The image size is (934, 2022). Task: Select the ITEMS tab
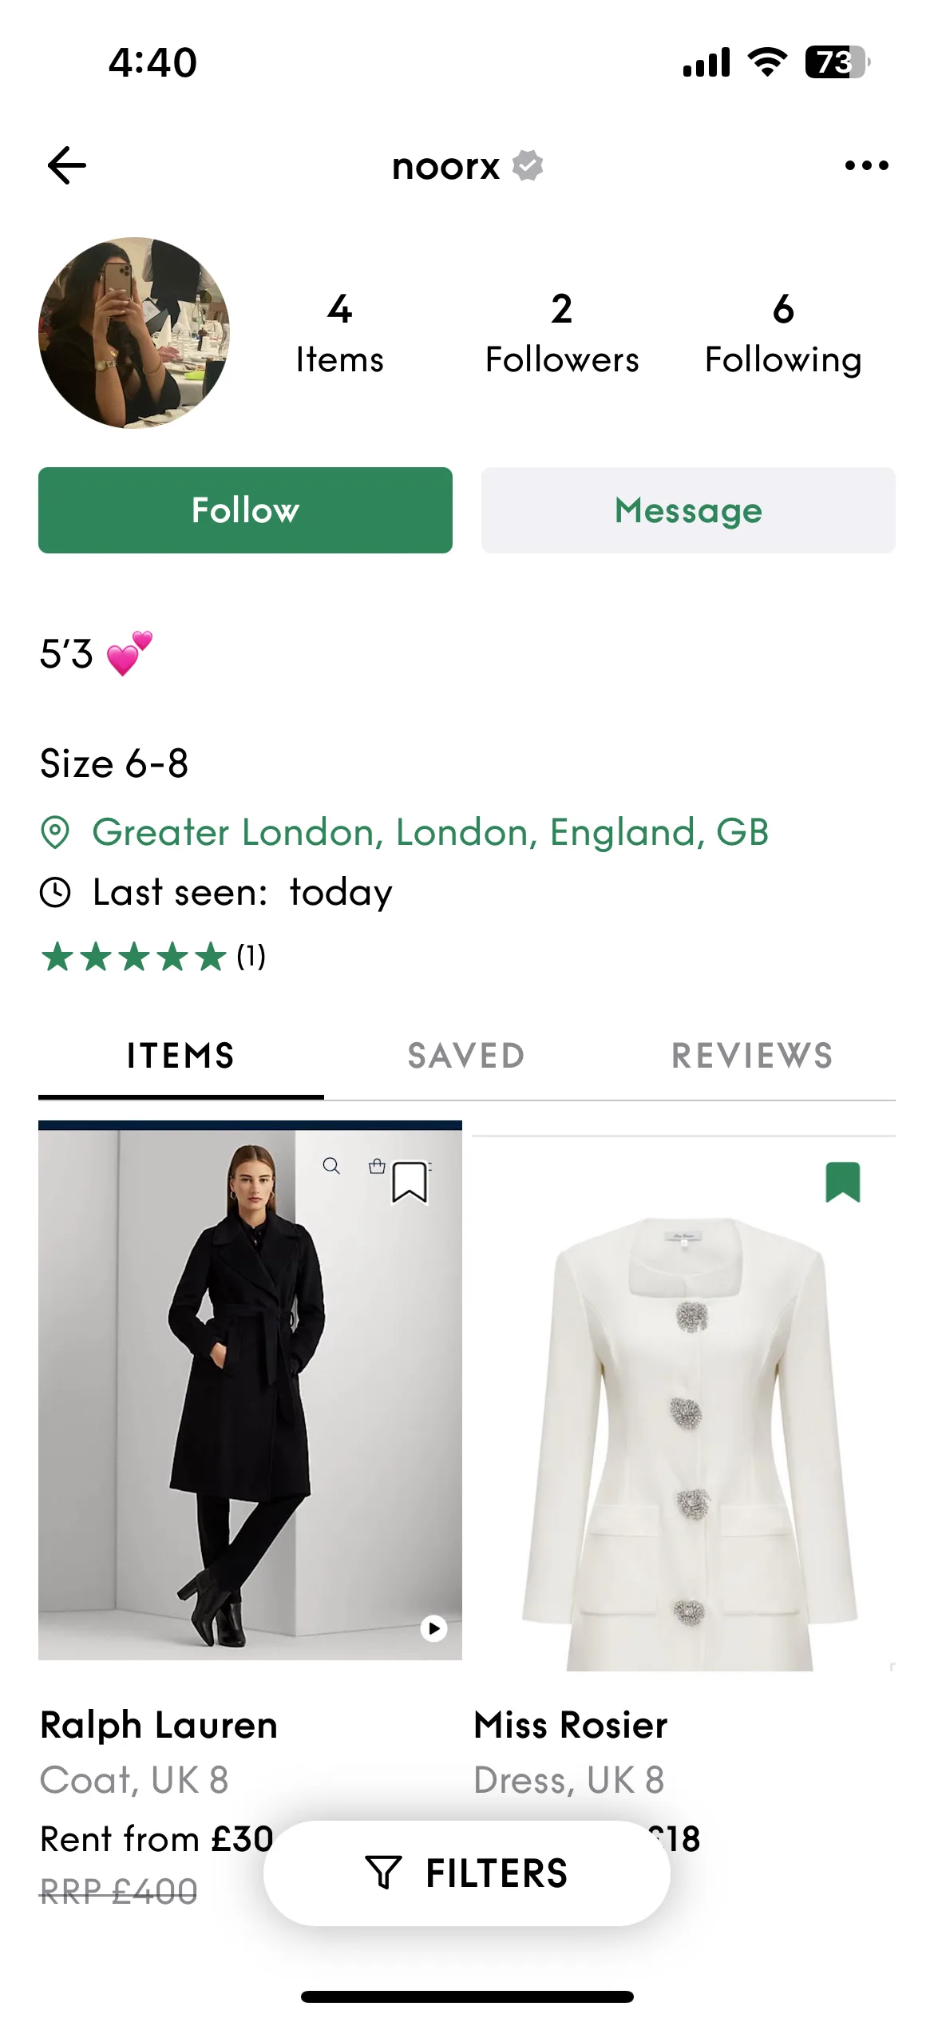181,1056
